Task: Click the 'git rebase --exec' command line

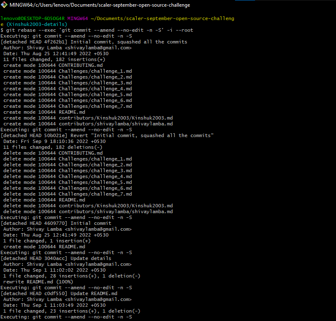Action: [97, 30]
